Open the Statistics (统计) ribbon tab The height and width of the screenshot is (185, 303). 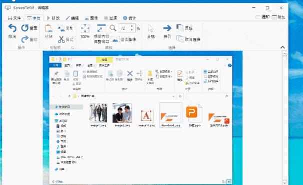point(129,18)
